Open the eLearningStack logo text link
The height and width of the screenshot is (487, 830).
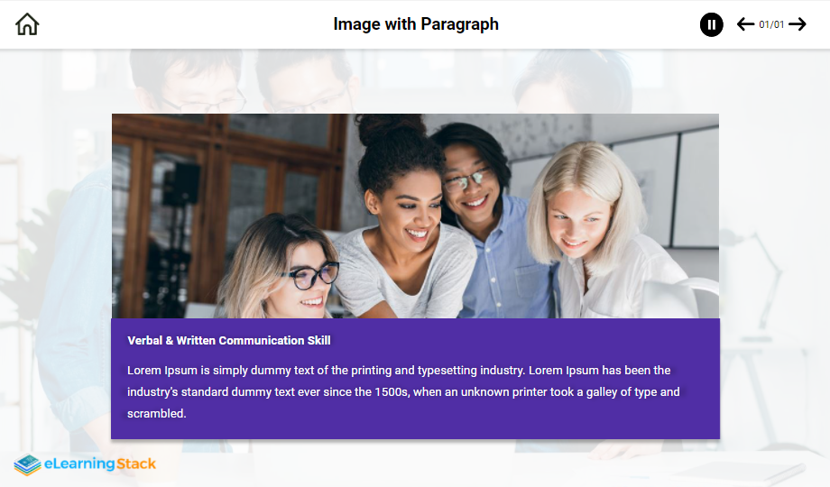click(86, 464)
